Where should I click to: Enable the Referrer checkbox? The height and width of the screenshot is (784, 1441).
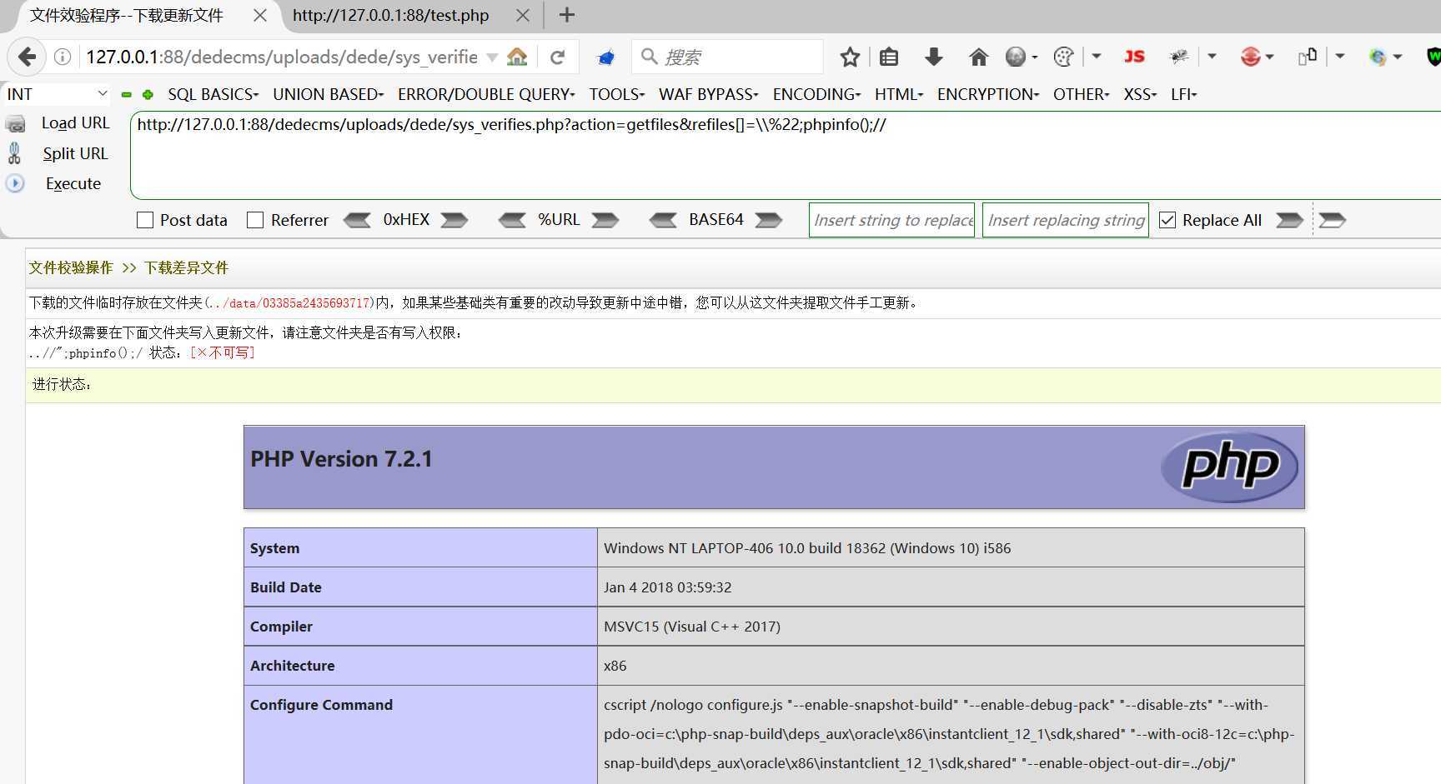click(x=255, y=220)
